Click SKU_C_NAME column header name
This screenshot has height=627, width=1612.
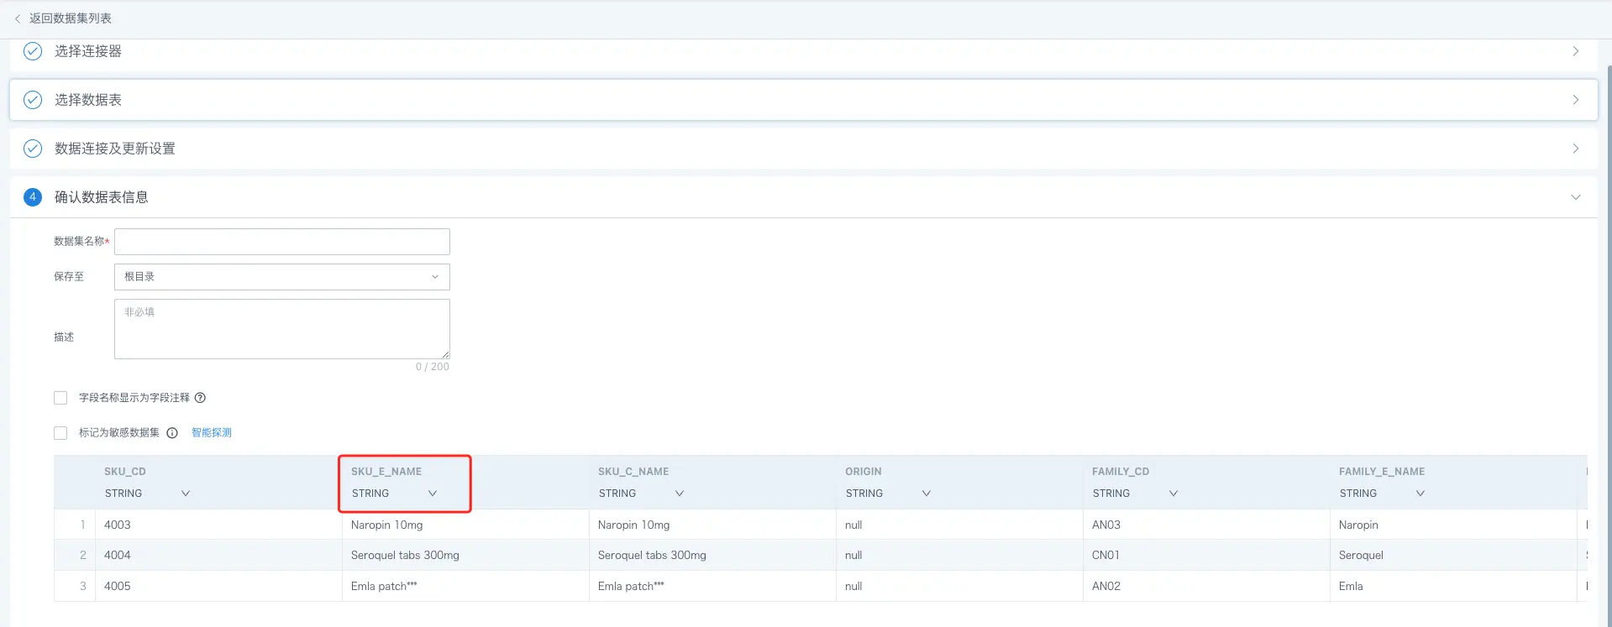[633, 472]
